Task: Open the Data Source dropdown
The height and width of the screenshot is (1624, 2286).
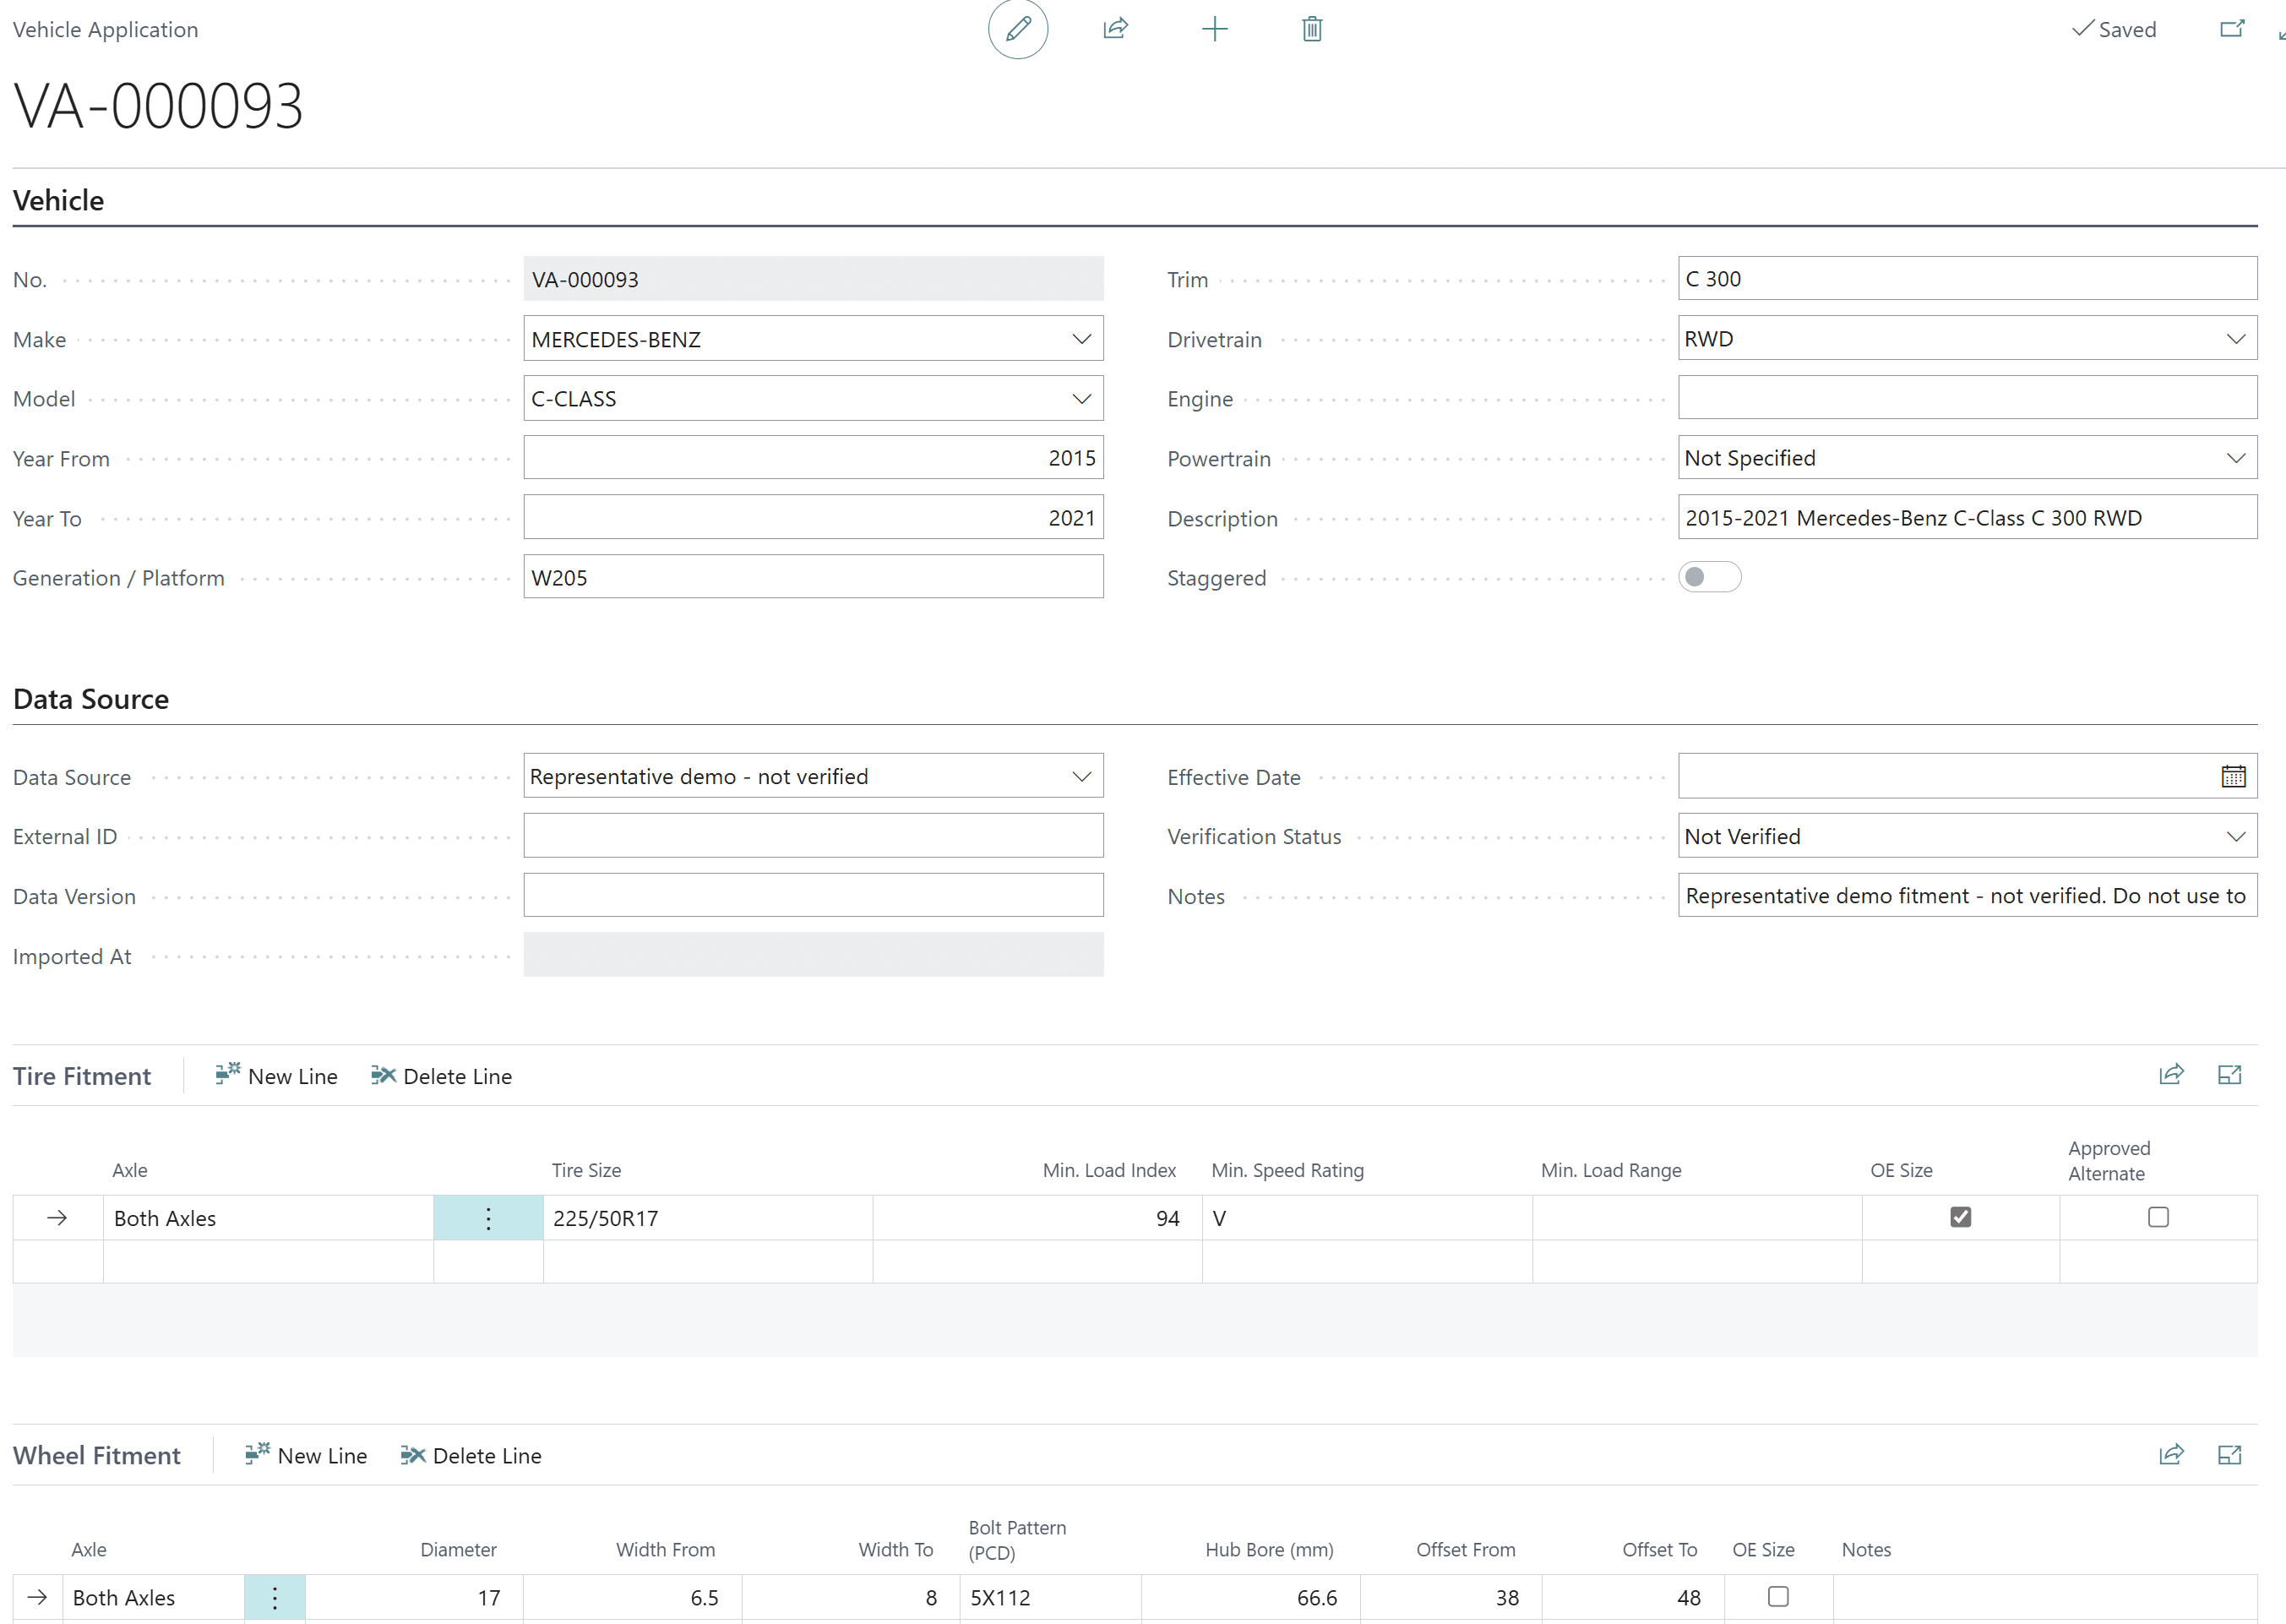Action: coord(1081,777)
